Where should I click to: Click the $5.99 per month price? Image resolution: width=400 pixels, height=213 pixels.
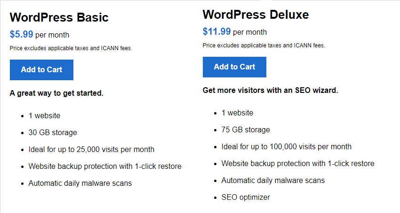40,34
